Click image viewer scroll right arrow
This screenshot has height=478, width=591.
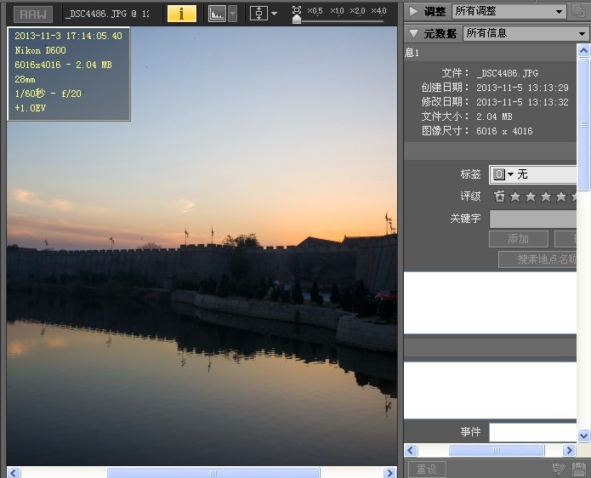389,473
